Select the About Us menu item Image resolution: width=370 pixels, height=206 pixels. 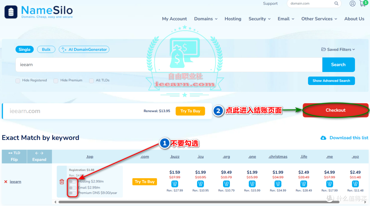tap(354, 19)
